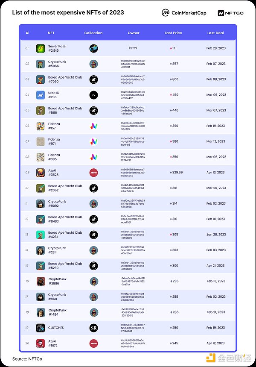The width and height of the screenshot is (256, 367).
Task: Open the Fidenza #395 thumbnail
Action: coord(41,157)
